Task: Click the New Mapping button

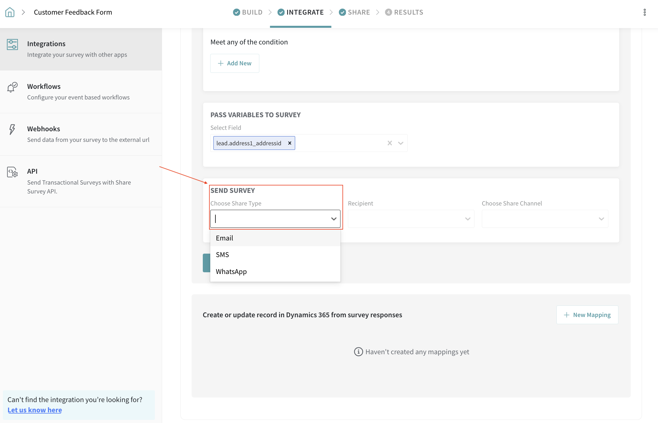Action: (x=587, y=315)
